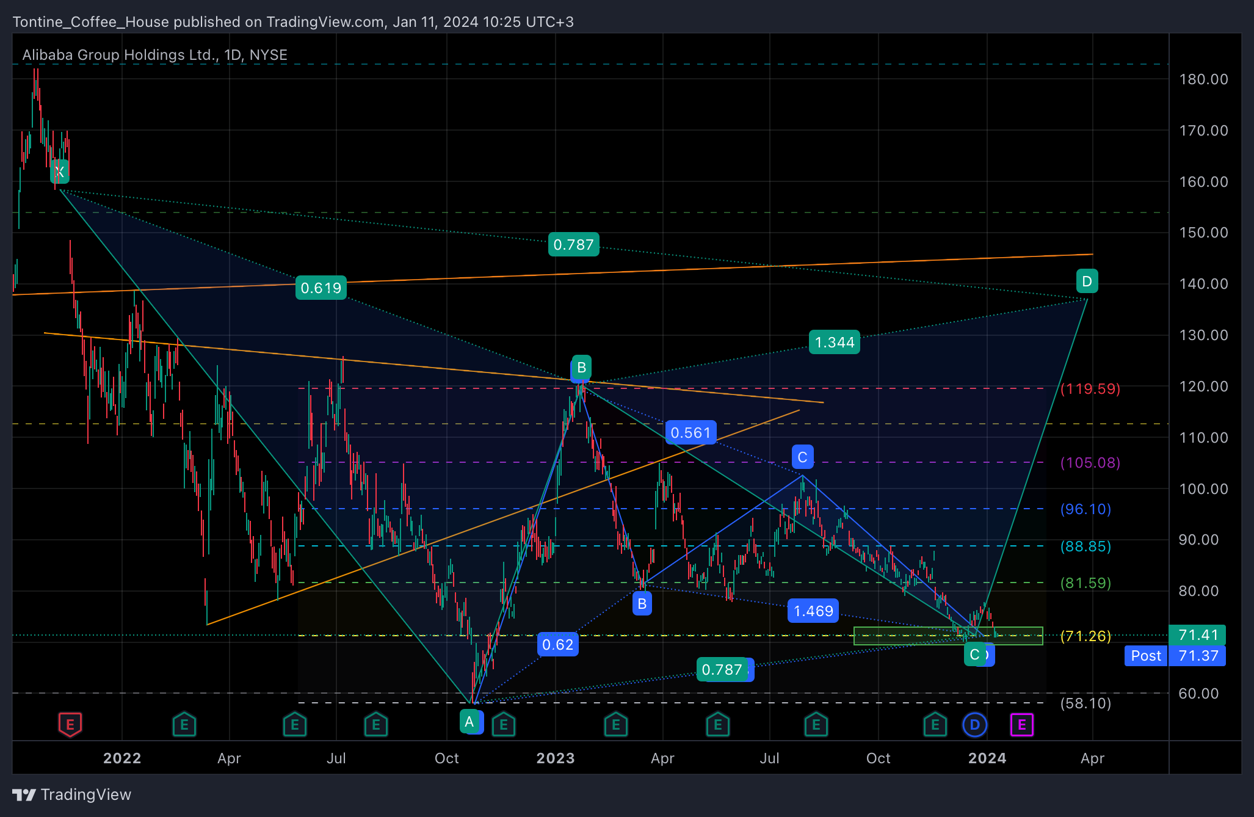This screenshot has width=1254, height=817.
Task: Click the upper 0.787 ratio label
Action: (x=574, y=244)
